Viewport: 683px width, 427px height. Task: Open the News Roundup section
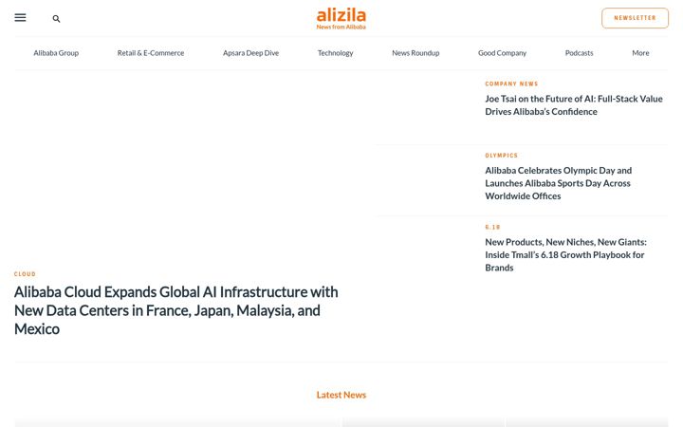[415, 53]
